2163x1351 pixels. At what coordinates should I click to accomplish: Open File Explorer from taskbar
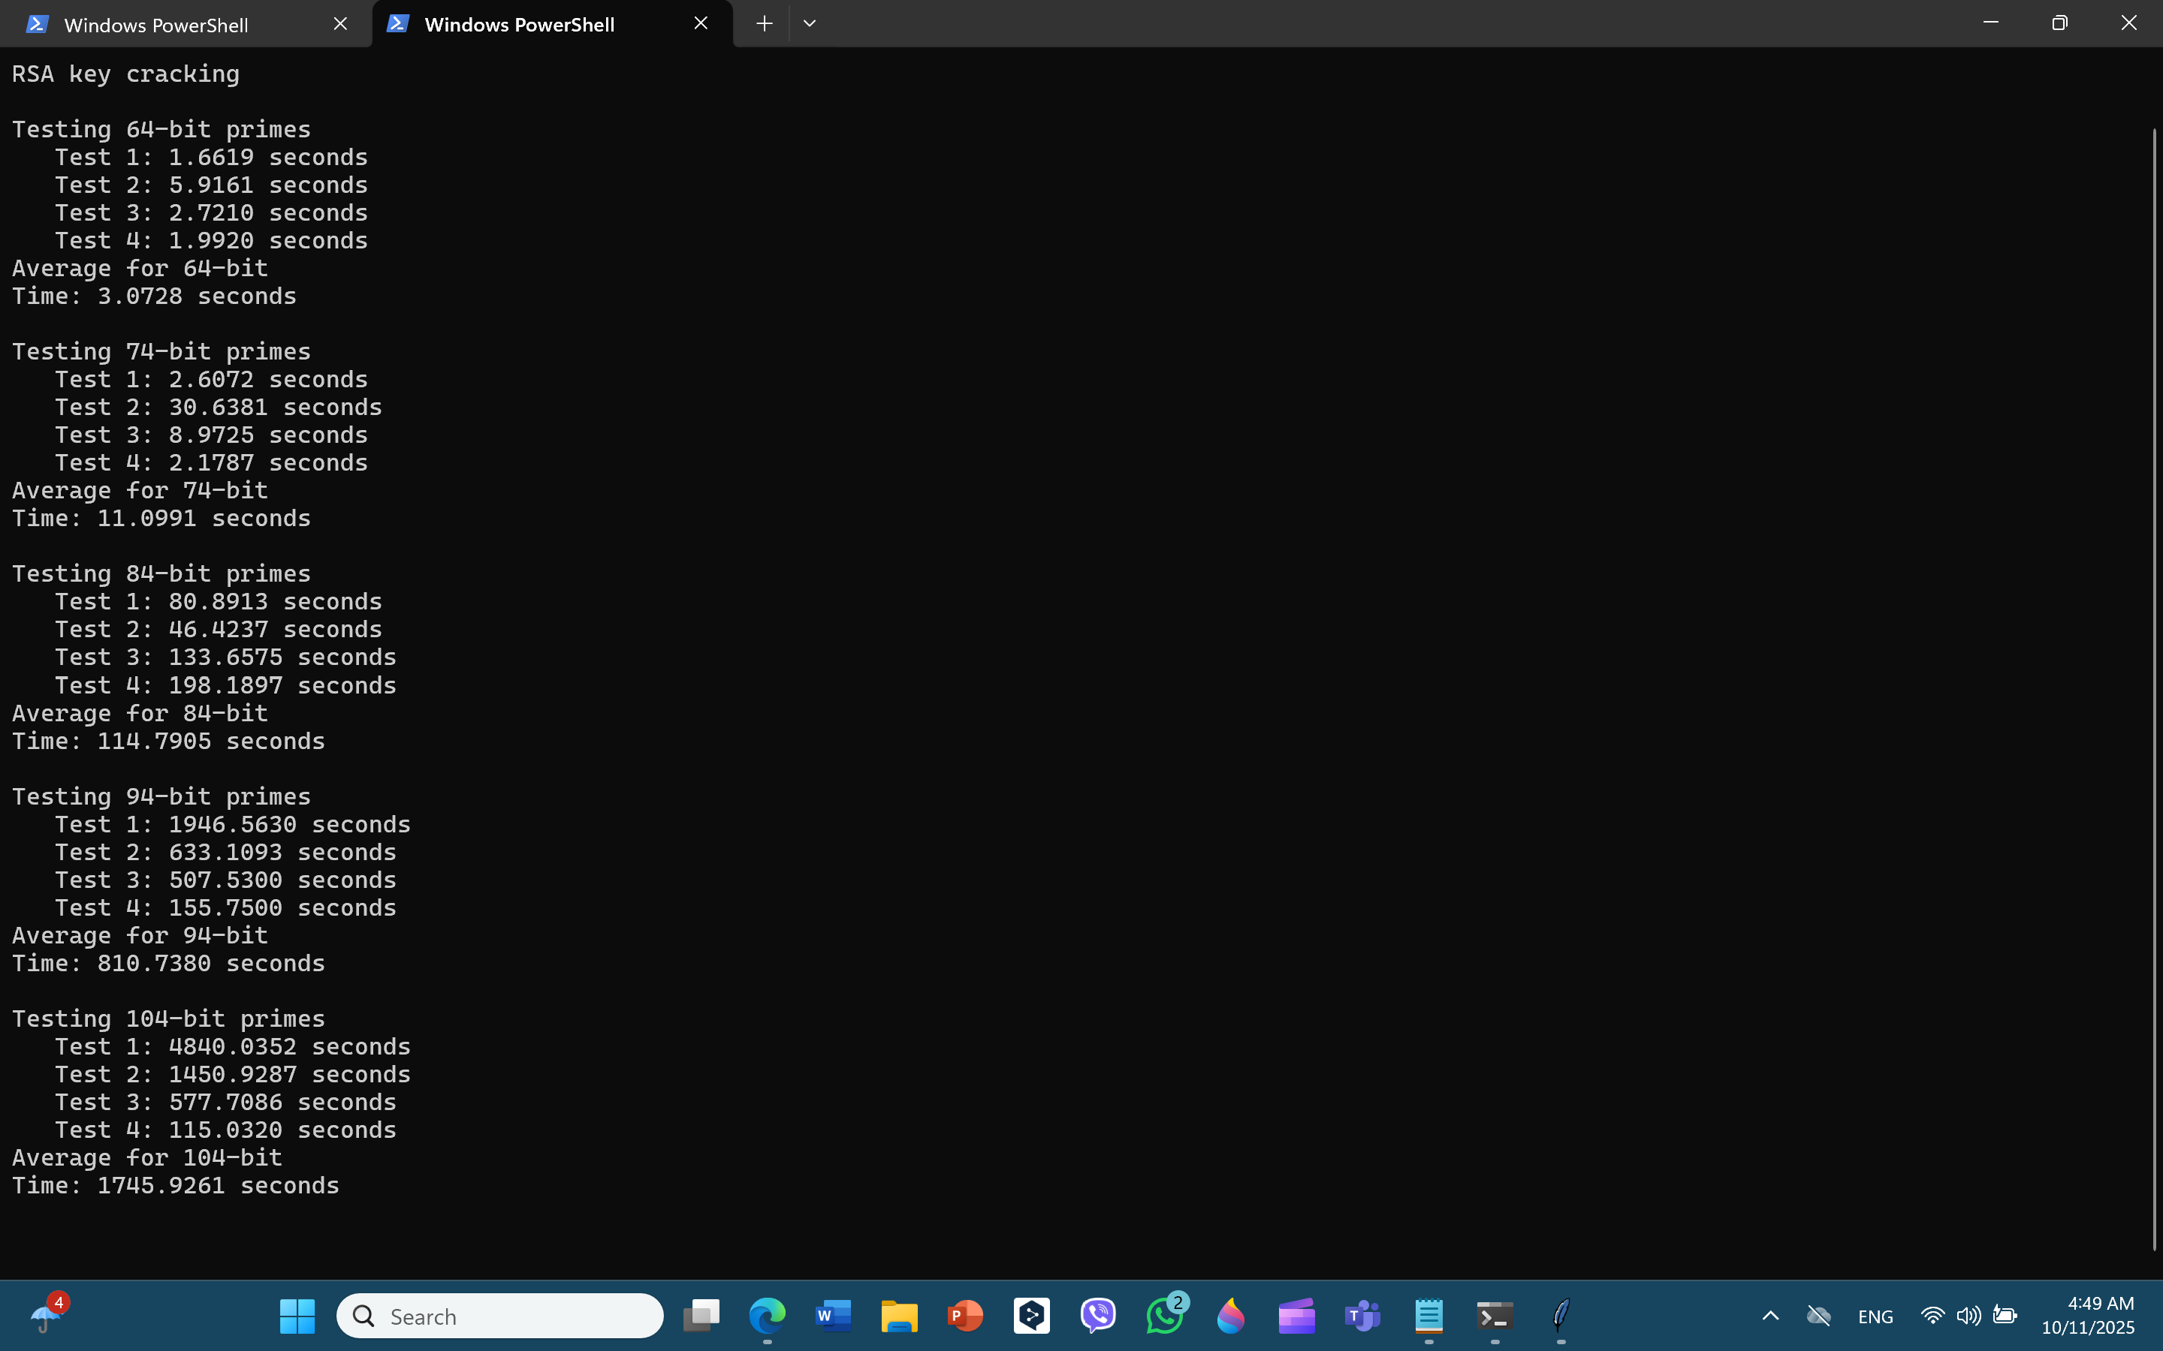899,1315
